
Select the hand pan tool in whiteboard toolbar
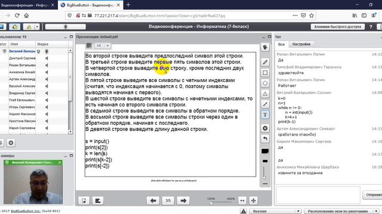pos(265,47)
